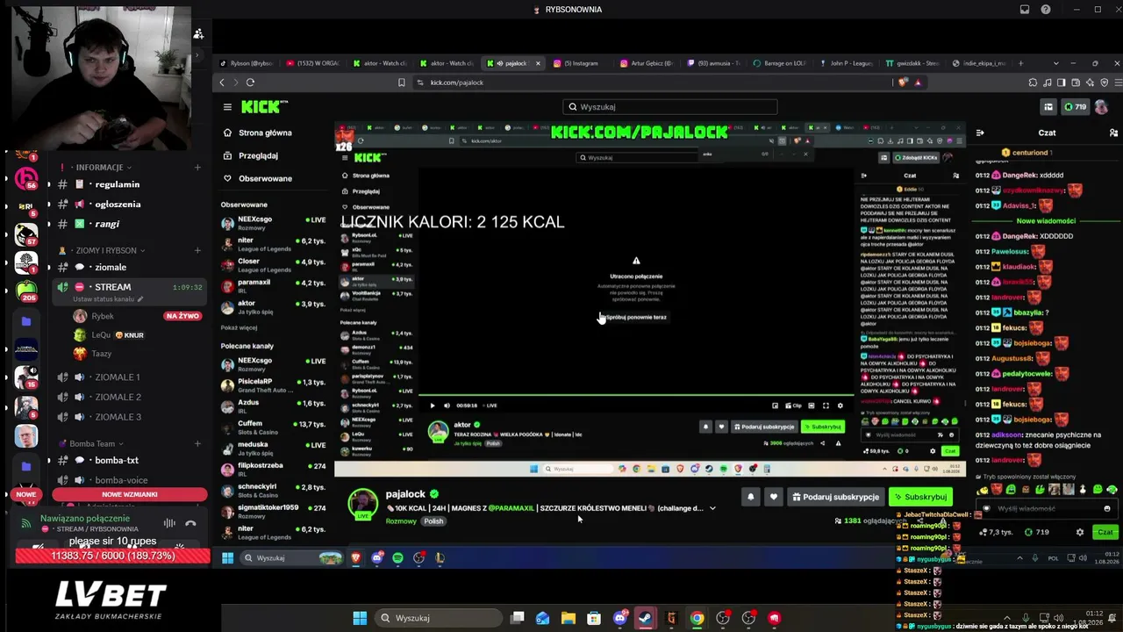Enable notifications bell for pajalock

pos(750,497)
